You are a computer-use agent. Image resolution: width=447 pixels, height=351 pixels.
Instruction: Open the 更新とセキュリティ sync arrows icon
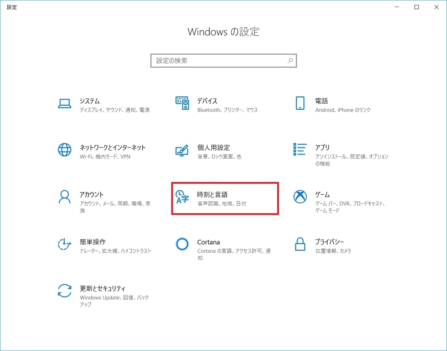click(x=64, y=291)
